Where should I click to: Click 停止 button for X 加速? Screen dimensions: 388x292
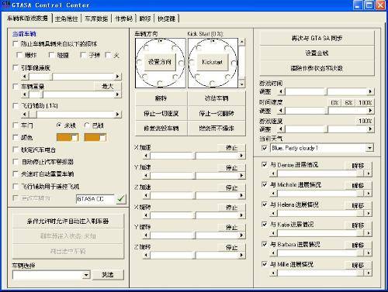click(x=231, y=148)
